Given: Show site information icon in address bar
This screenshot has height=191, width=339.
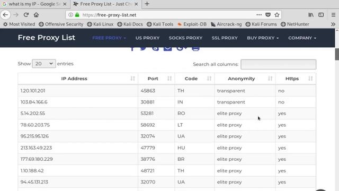Looking at the screenshot, I should 70,15.
